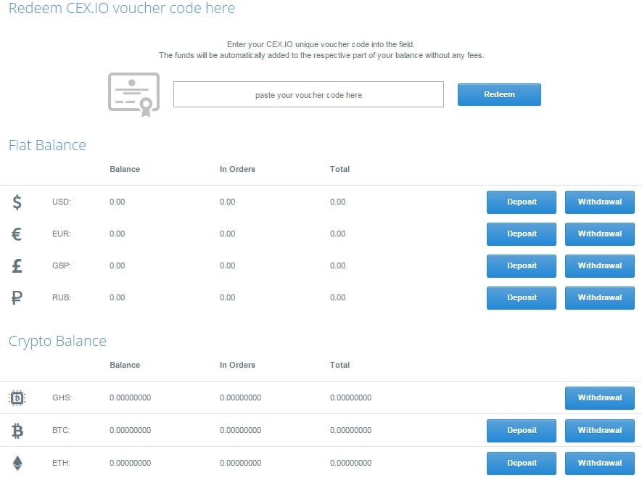Click the 'ETH:' row label
The image size is (642, 478).
point(61,463)
